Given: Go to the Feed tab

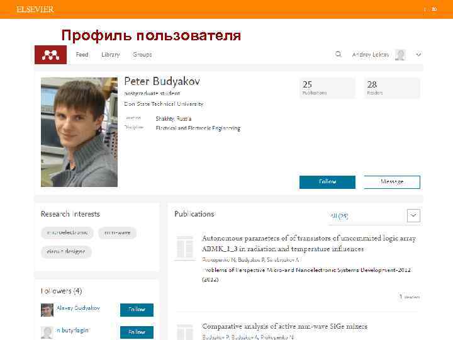Looking at the screenshot, I should pyautogui.click(x=82, y=55).
